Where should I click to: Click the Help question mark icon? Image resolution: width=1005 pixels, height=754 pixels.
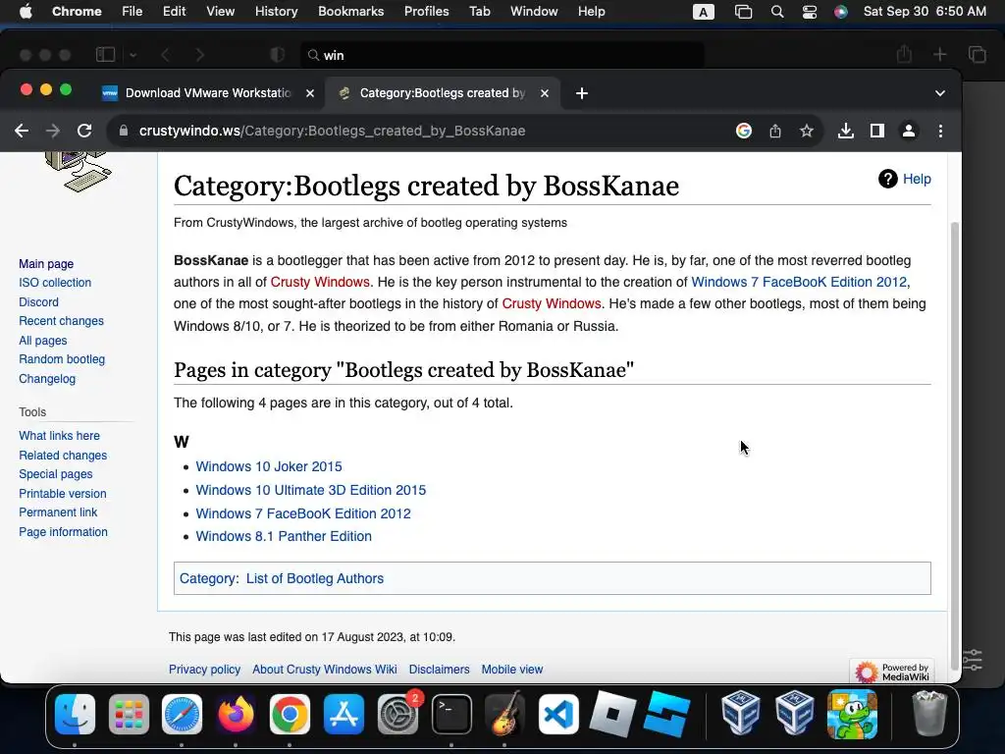pyautogui.click(x=887, y=179)
